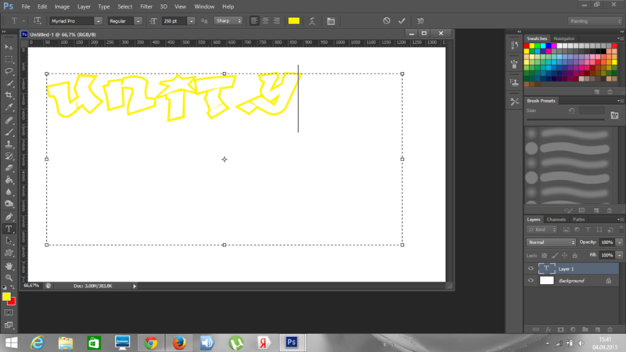Open layer blend mode Normal dropdown
626x352 pixels.
[x=551, y=242]
